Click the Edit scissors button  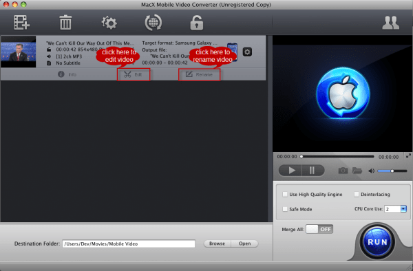134,75
